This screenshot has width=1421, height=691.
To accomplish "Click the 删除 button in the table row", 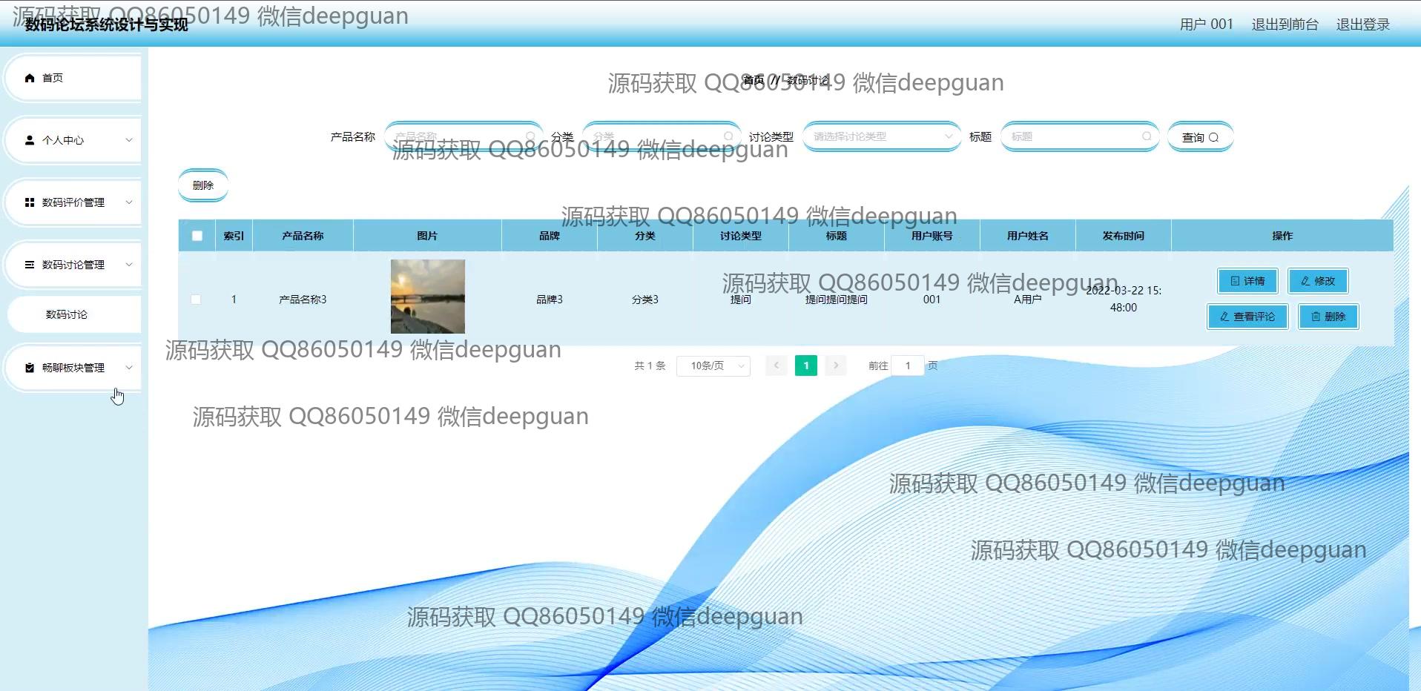I will pyautogui.click(x=1328, y=317).
